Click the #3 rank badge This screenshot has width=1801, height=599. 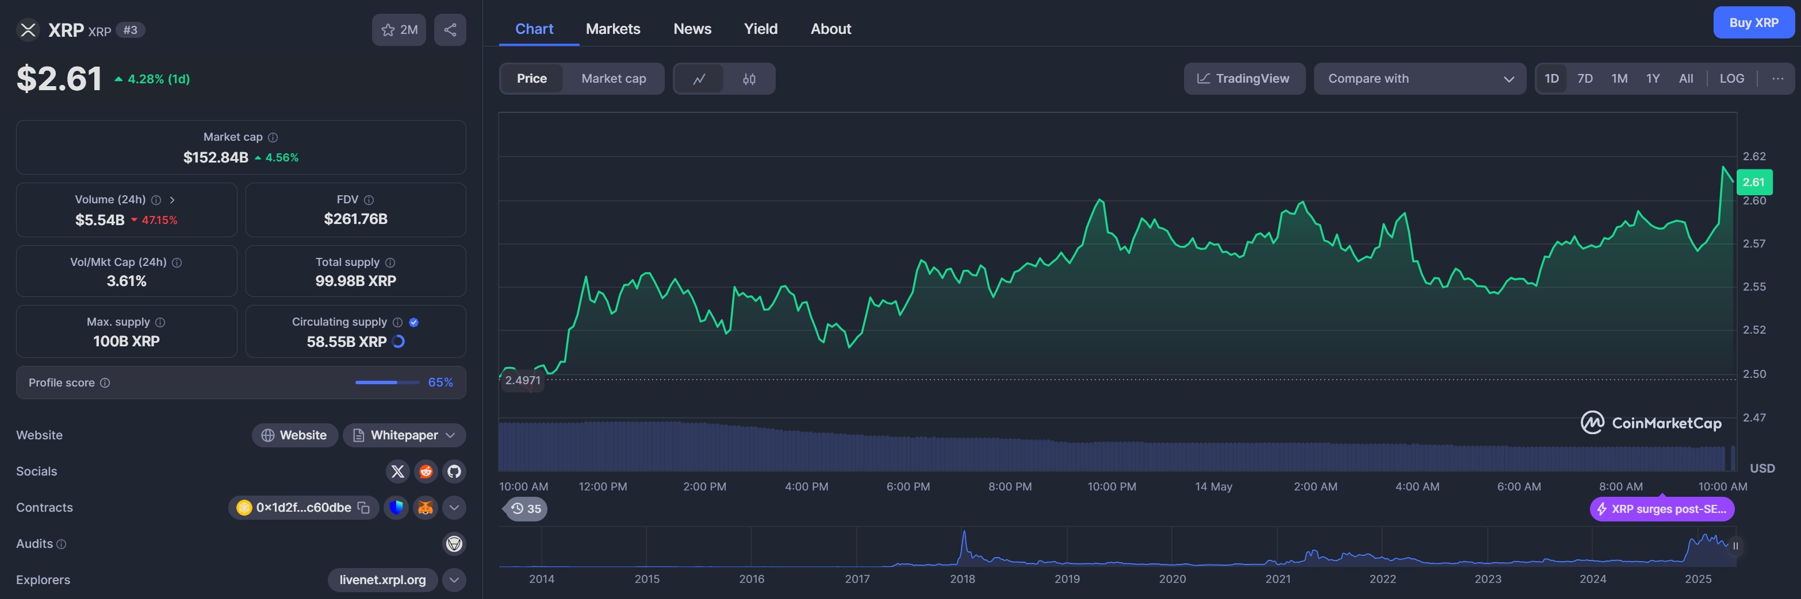130,30
